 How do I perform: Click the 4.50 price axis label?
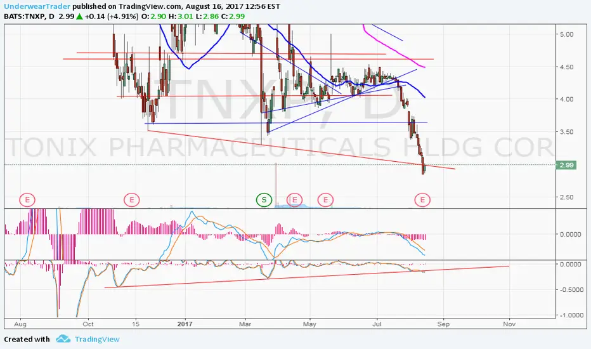566,67
